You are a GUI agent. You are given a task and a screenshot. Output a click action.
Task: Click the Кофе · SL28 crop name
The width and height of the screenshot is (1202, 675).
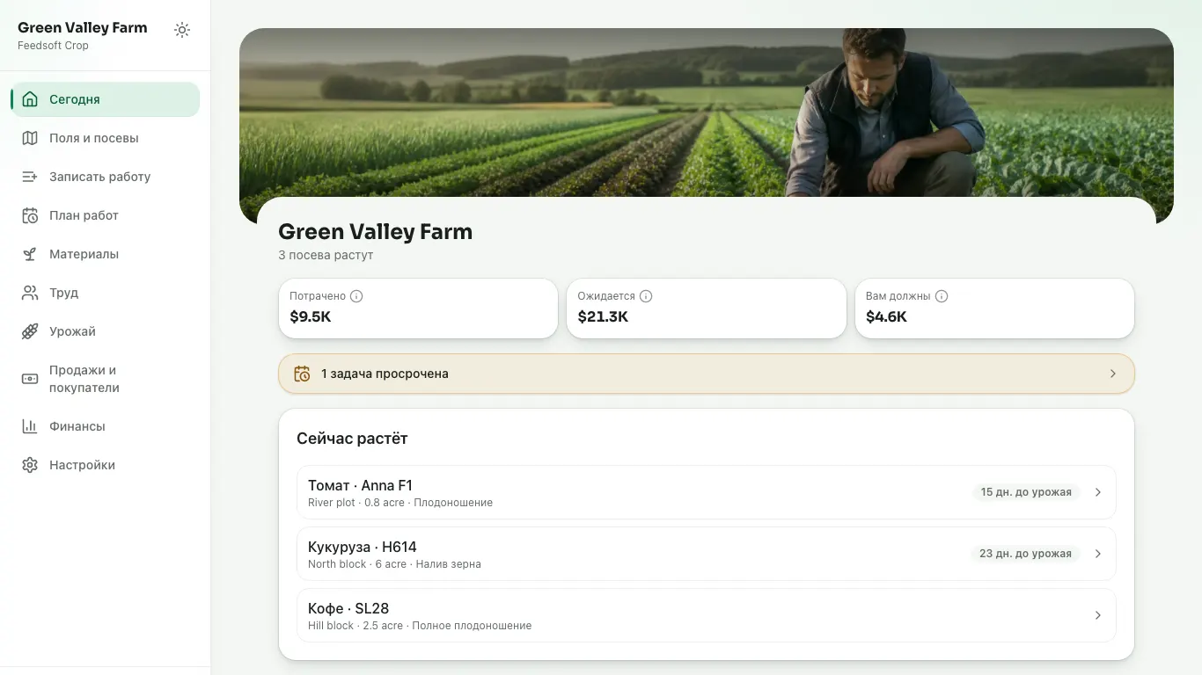point(348,608)
